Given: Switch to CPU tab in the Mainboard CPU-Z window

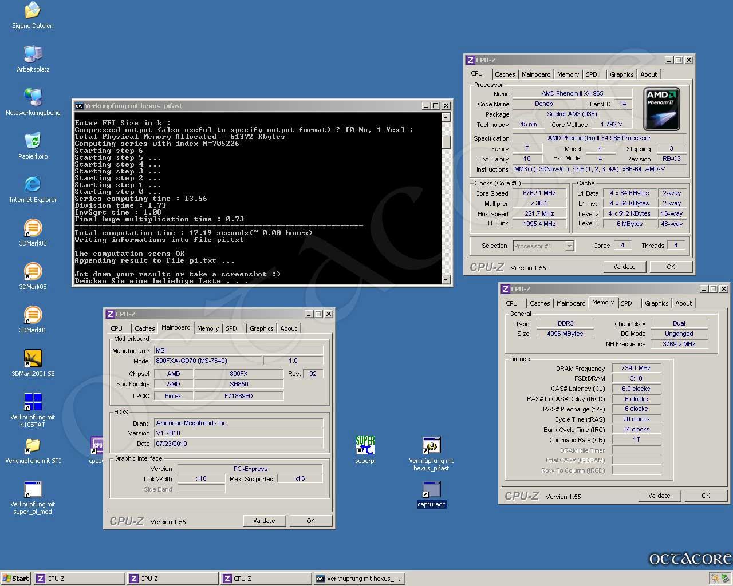Looking at the screenshot, I should click(x=117, y=328).
